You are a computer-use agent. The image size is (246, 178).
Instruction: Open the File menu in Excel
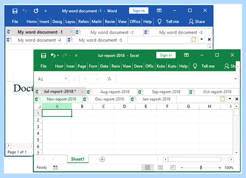(43, 66)
